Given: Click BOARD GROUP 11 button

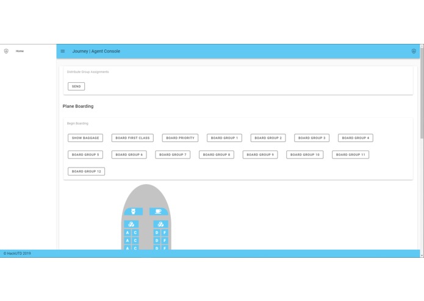Looking at the screenshot, I should tap(350, 155).
